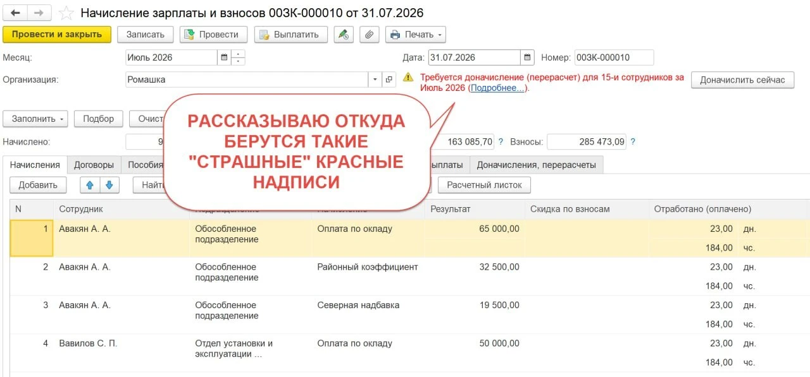810x377 pixels.
Task: Click Отдел установки и эксплуатации cell
Action: (234, 349)
